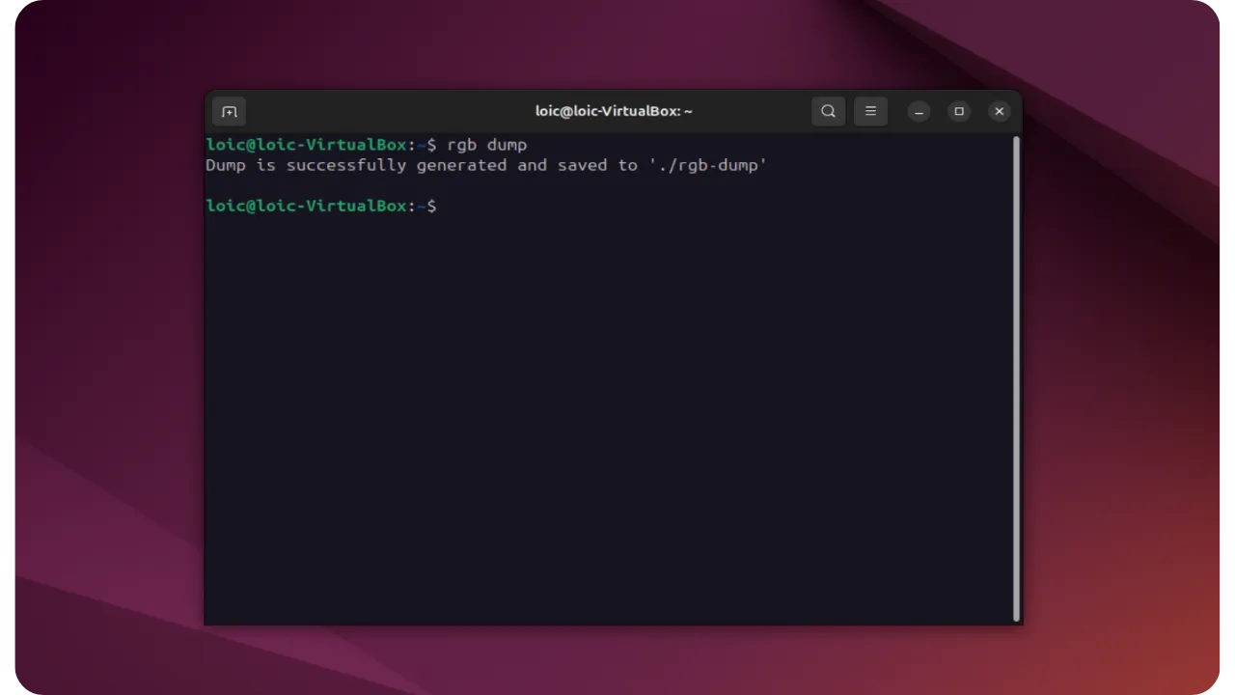Image resolution: width=1235 pixels, height=695 pixels.
Task: Place the cursor at the active shell prompt
Action: 444,206
